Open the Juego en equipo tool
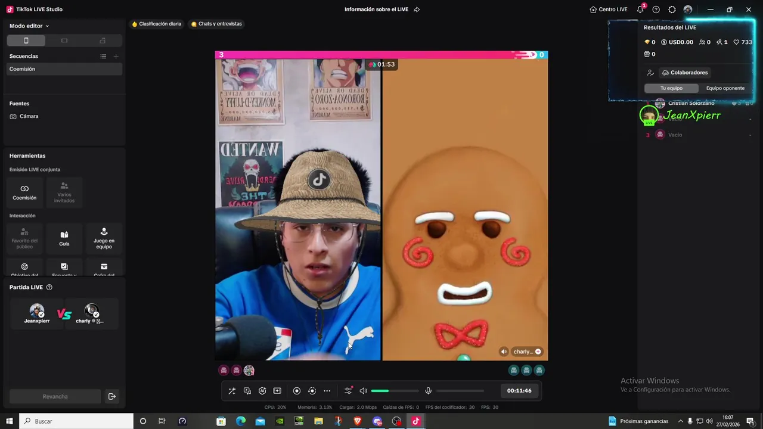Image resolution: width=763 pixels, height=429 pixels. [x=104, y=238]
